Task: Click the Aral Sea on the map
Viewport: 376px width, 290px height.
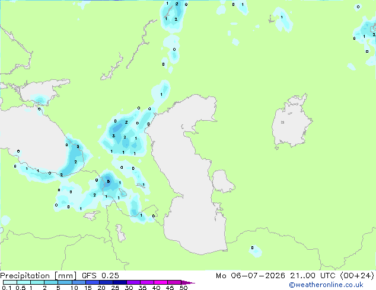Action: click(x=291, y=121)
